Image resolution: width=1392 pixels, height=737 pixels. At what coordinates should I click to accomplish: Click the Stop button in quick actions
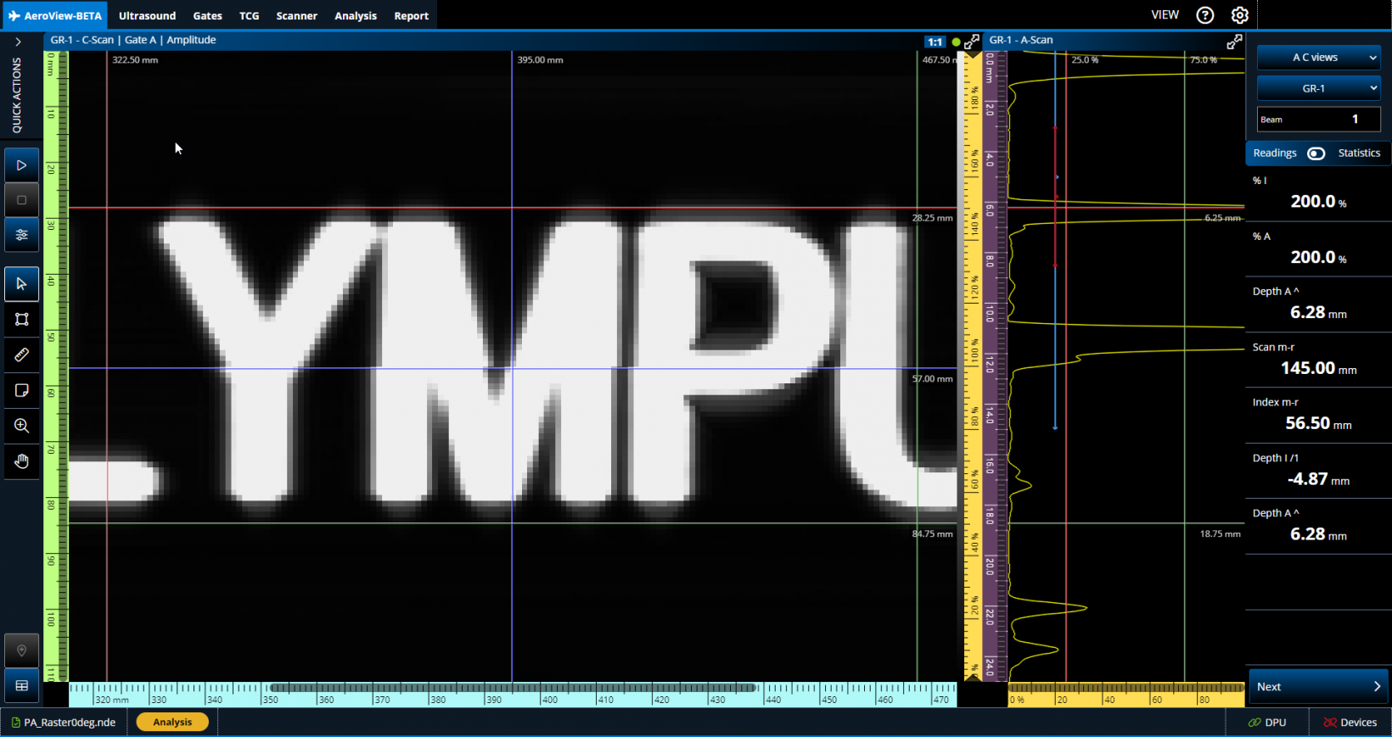coord(22,200)
